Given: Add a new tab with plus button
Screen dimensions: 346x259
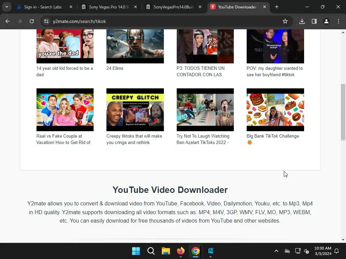Looking at the screenshot, I should (277, 7).
